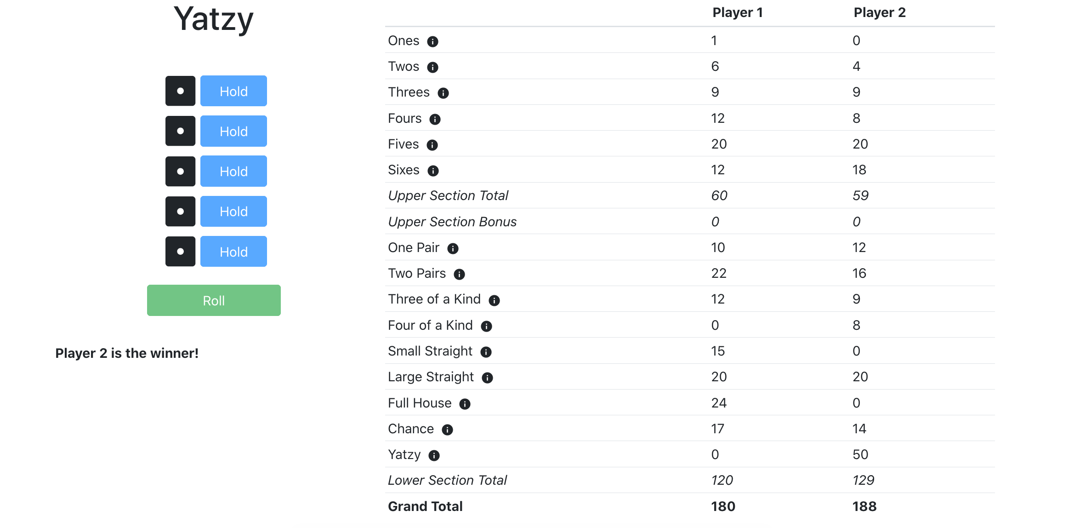Open the info icon next to Threes
This screenshot has height=528, width=1069.
coord(443,93)
